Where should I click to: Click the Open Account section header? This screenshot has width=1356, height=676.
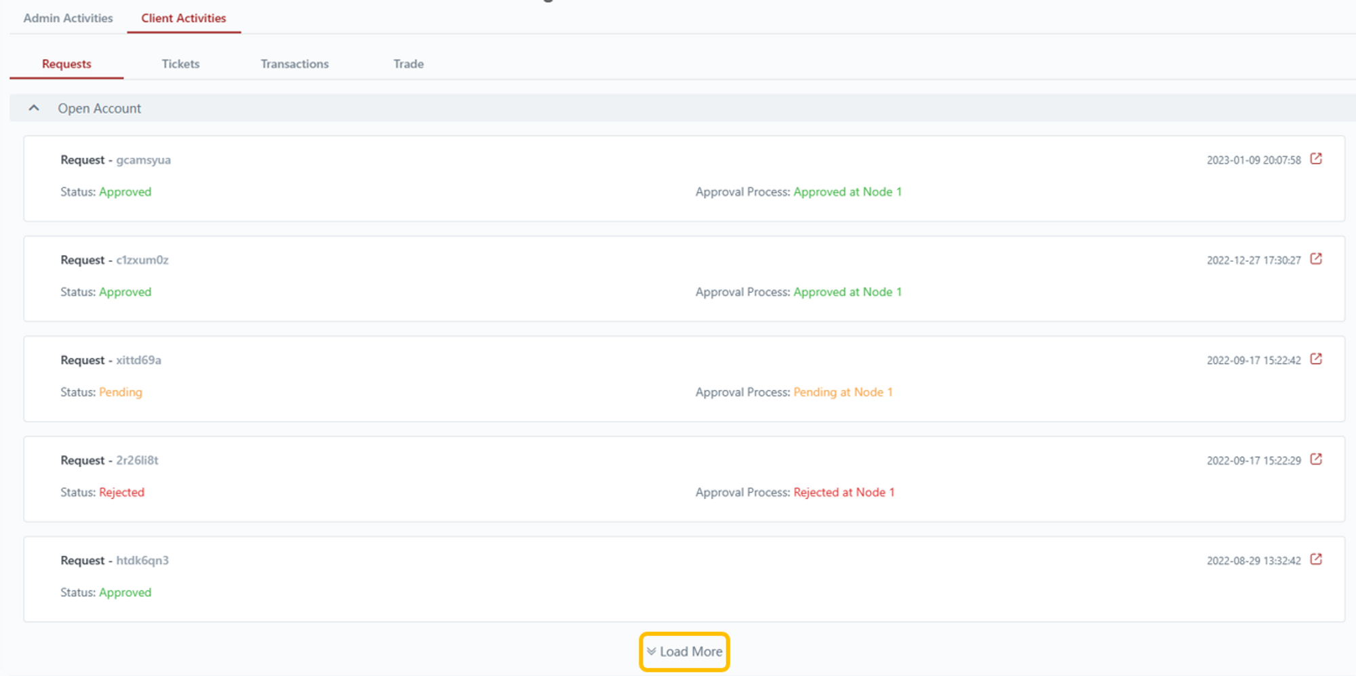coord(99,108)
